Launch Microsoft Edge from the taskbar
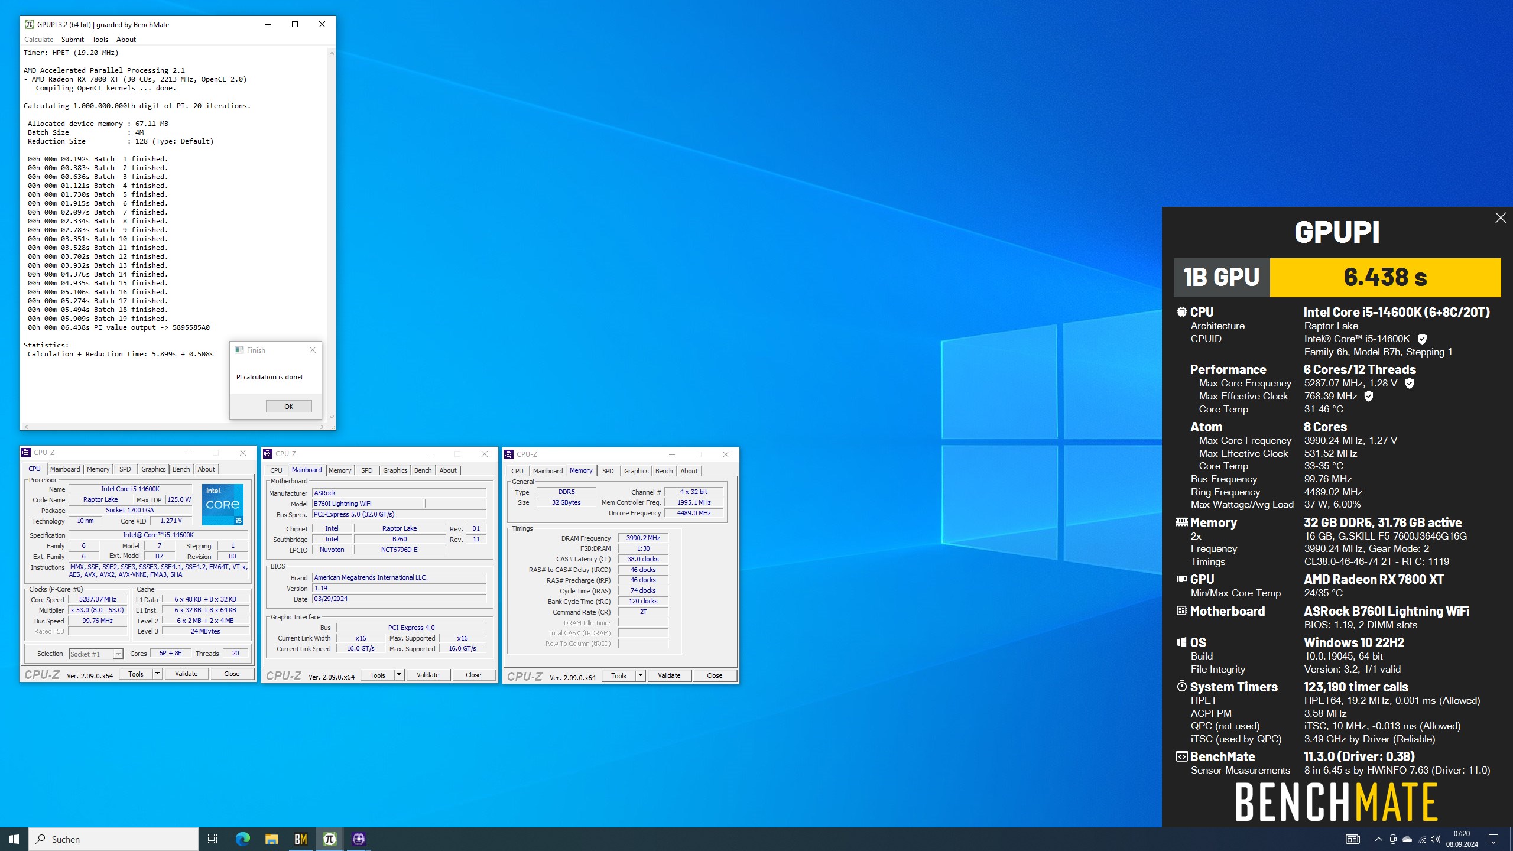The height and width of the screenshot is (851, 1513). tap(242, 839)
